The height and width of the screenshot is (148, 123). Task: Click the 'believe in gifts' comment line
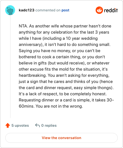pyautogui.click(x=64, y=63)
